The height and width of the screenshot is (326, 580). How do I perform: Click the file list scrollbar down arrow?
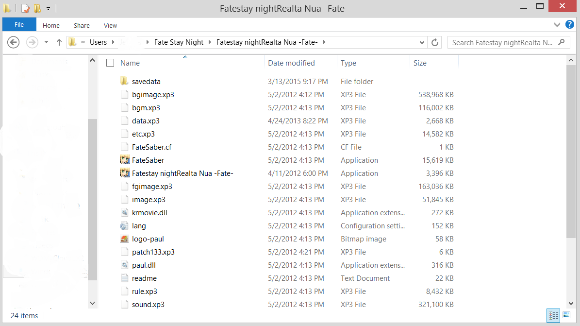(571, 303)
